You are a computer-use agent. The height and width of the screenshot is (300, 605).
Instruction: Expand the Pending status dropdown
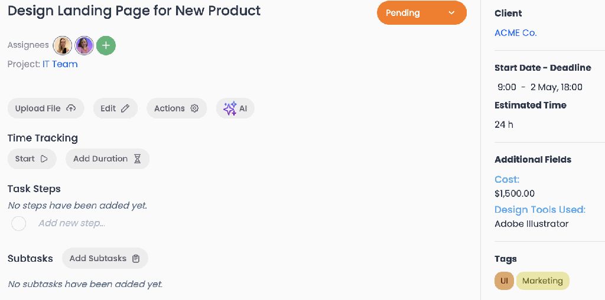[x=451, y=13]
